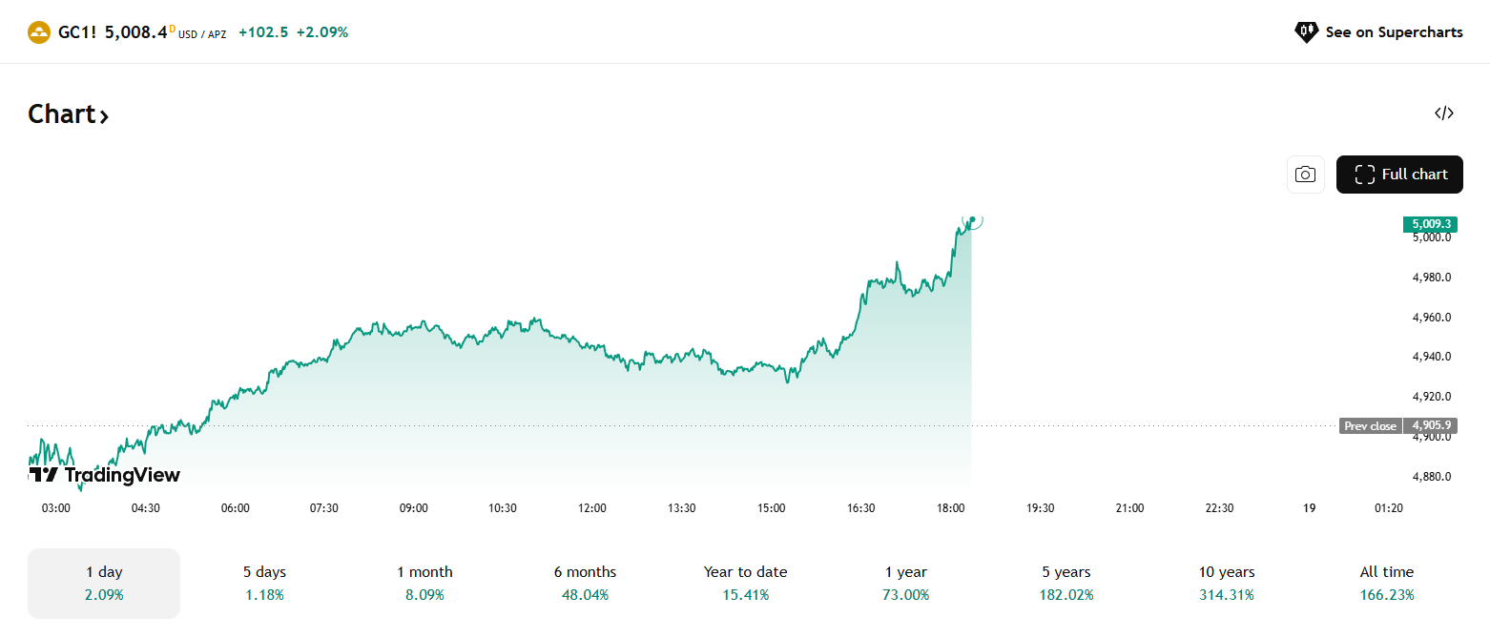The image size is (1490, 638).
Task: Switch to the 10 years range
Action: [x=1227, y=584]
